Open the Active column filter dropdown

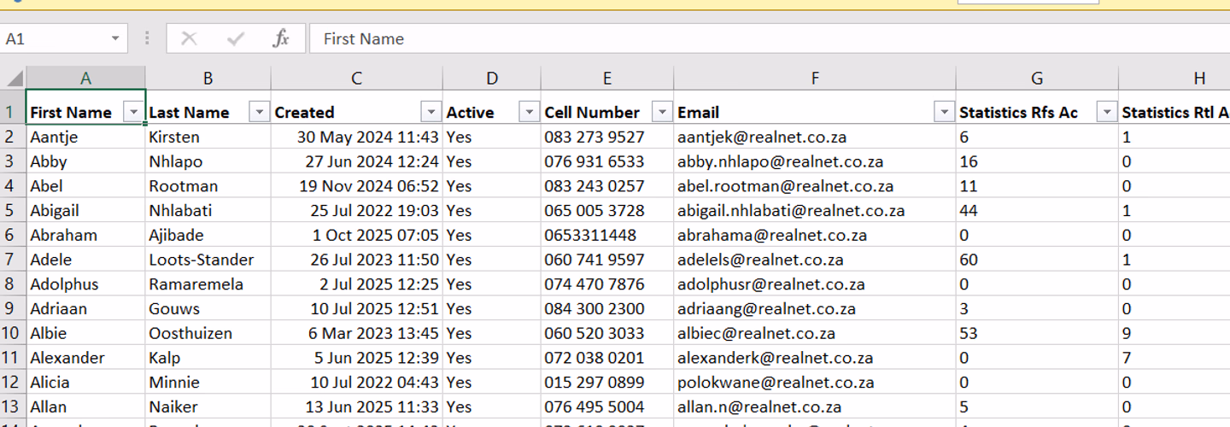[x=530, y=112]
